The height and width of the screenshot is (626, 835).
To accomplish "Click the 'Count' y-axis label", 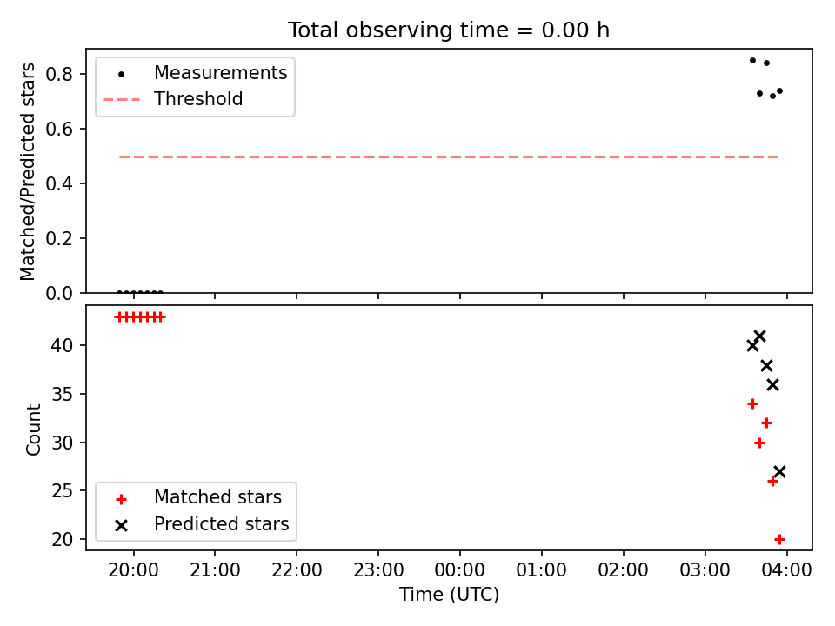I will pos(34,430).
